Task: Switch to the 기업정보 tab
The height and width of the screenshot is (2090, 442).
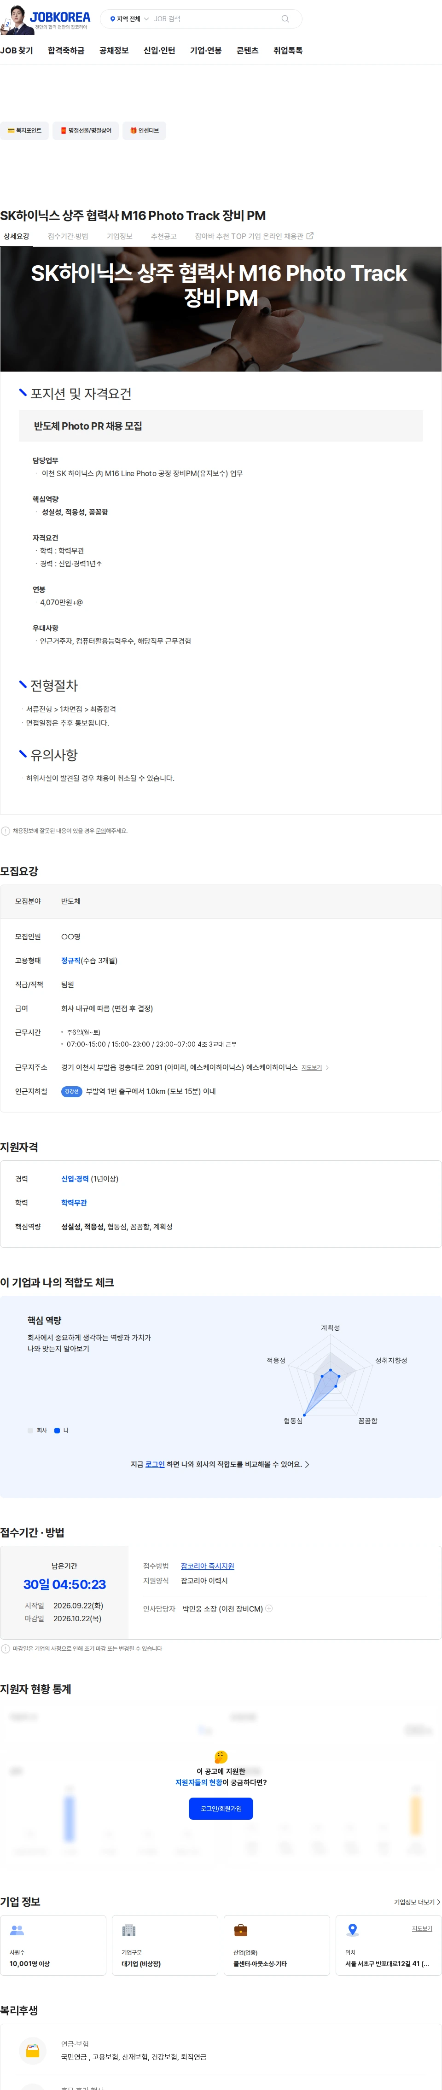Action: tap(119, 236)
